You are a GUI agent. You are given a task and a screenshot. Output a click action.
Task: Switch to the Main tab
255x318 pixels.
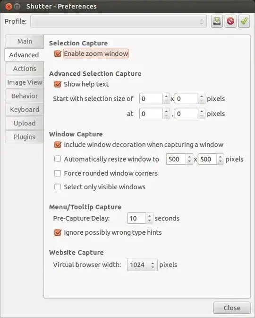(x=25, y=41)
